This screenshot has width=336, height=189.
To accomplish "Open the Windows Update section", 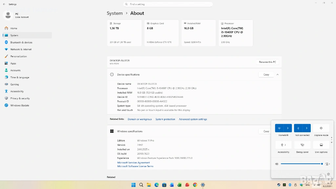I will coord(19,105).
